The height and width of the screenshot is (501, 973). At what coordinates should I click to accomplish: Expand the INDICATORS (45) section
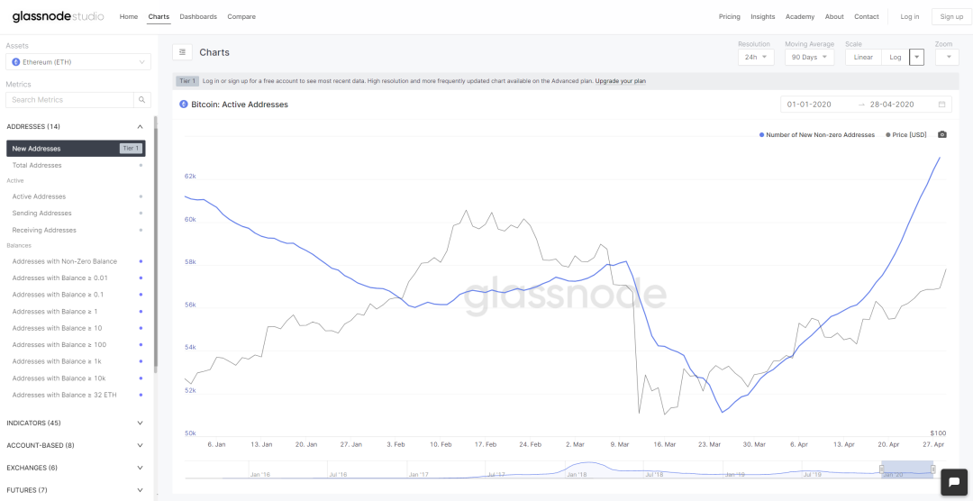[75, 423]
